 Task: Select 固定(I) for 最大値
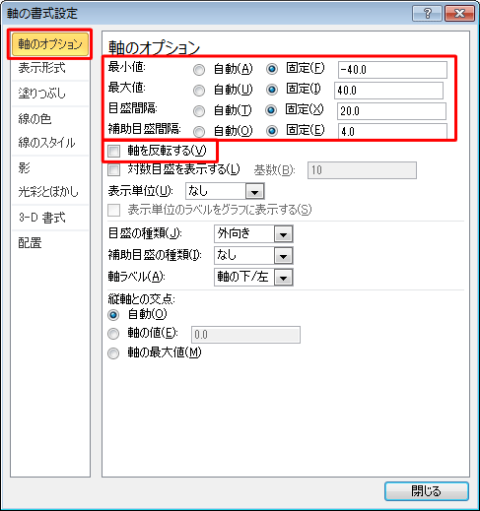click(272, 90)
